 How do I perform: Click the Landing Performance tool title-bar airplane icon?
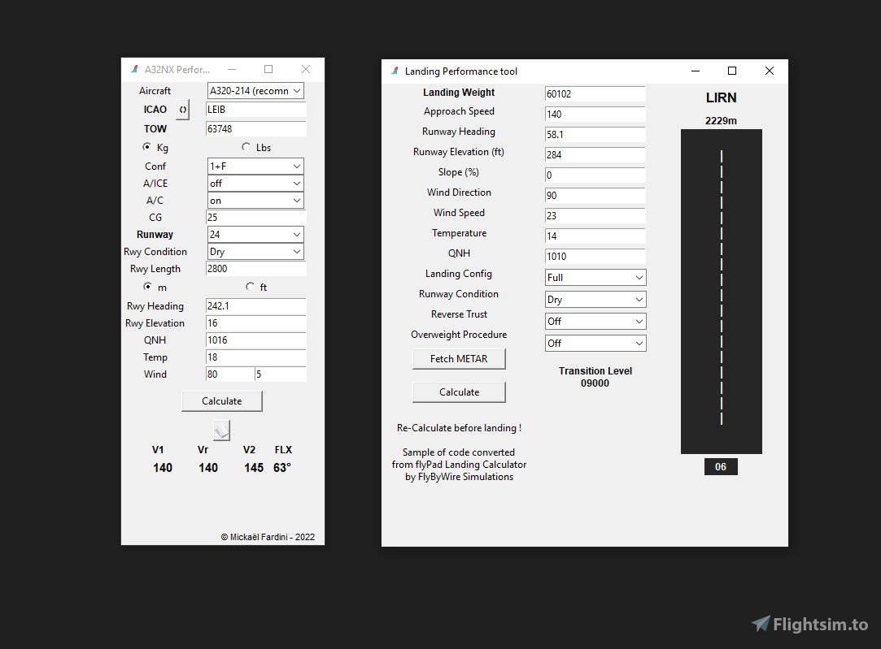click(x=395, y=71)
